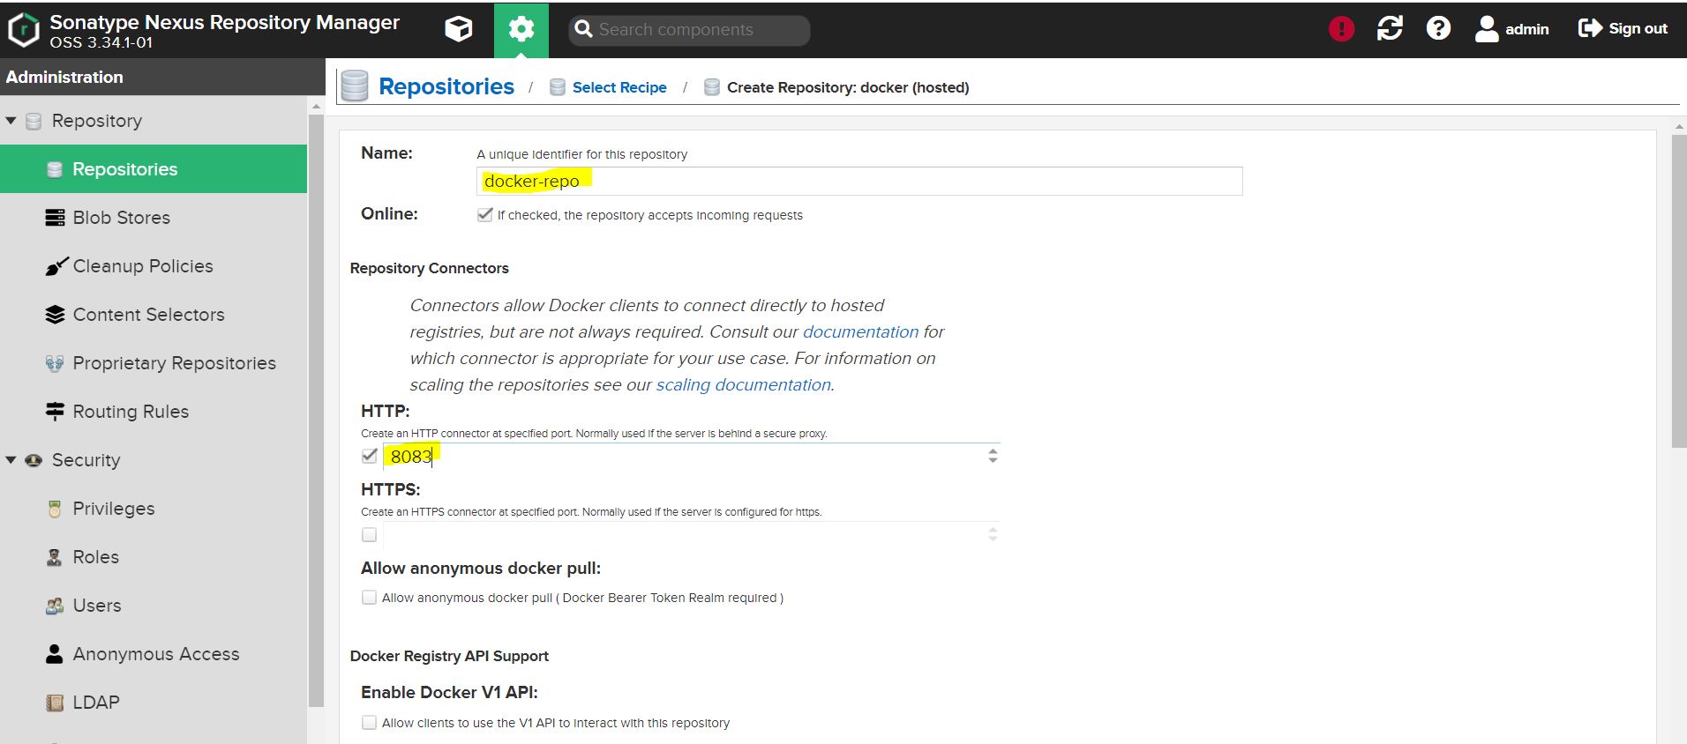Enable Docker V1 API checkbox
This screenshot has width=1687, height=744.
(370, 723)
